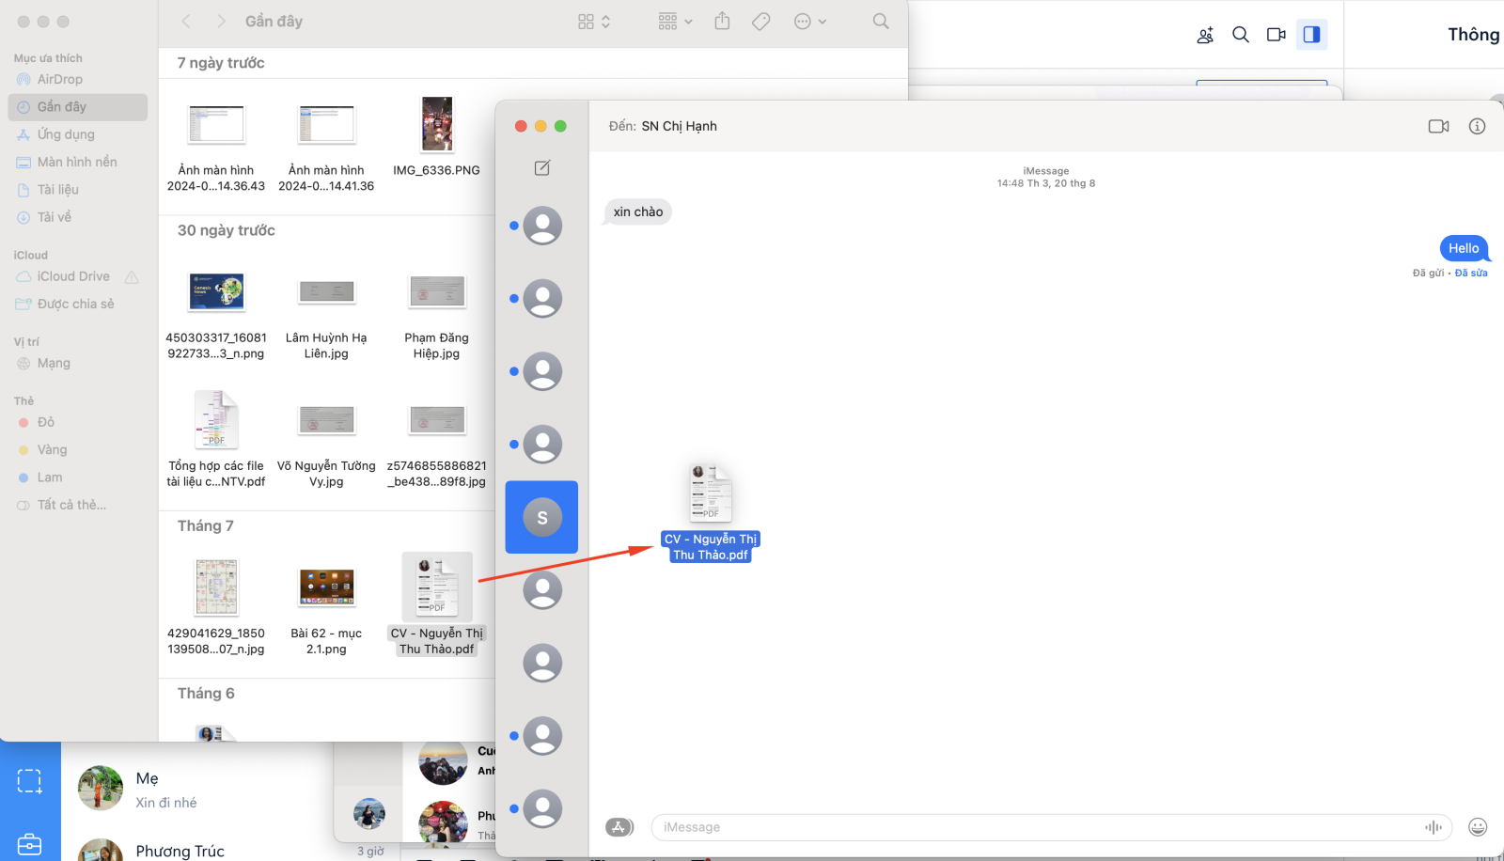This screenshot has height=861, width=1504.
Task: Go back in Finder navigation
Action: pos(186,21)
